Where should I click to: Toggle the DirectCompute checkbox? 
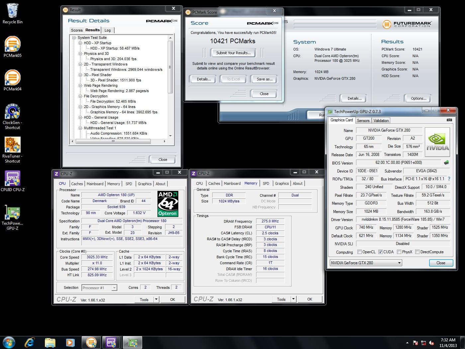point(417,252)
